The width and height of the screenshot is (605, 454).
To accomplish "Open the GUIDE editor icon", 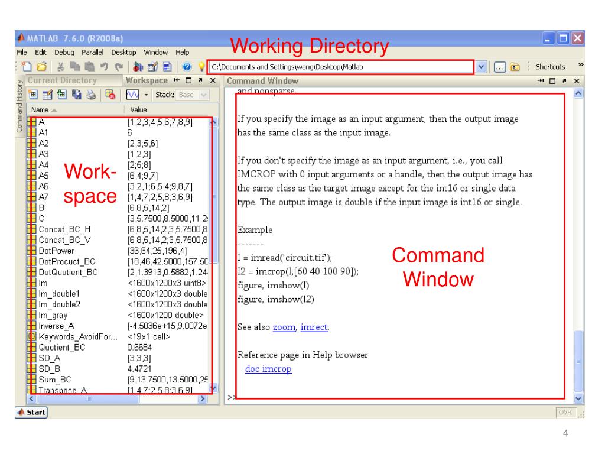I will click(153, 67).
